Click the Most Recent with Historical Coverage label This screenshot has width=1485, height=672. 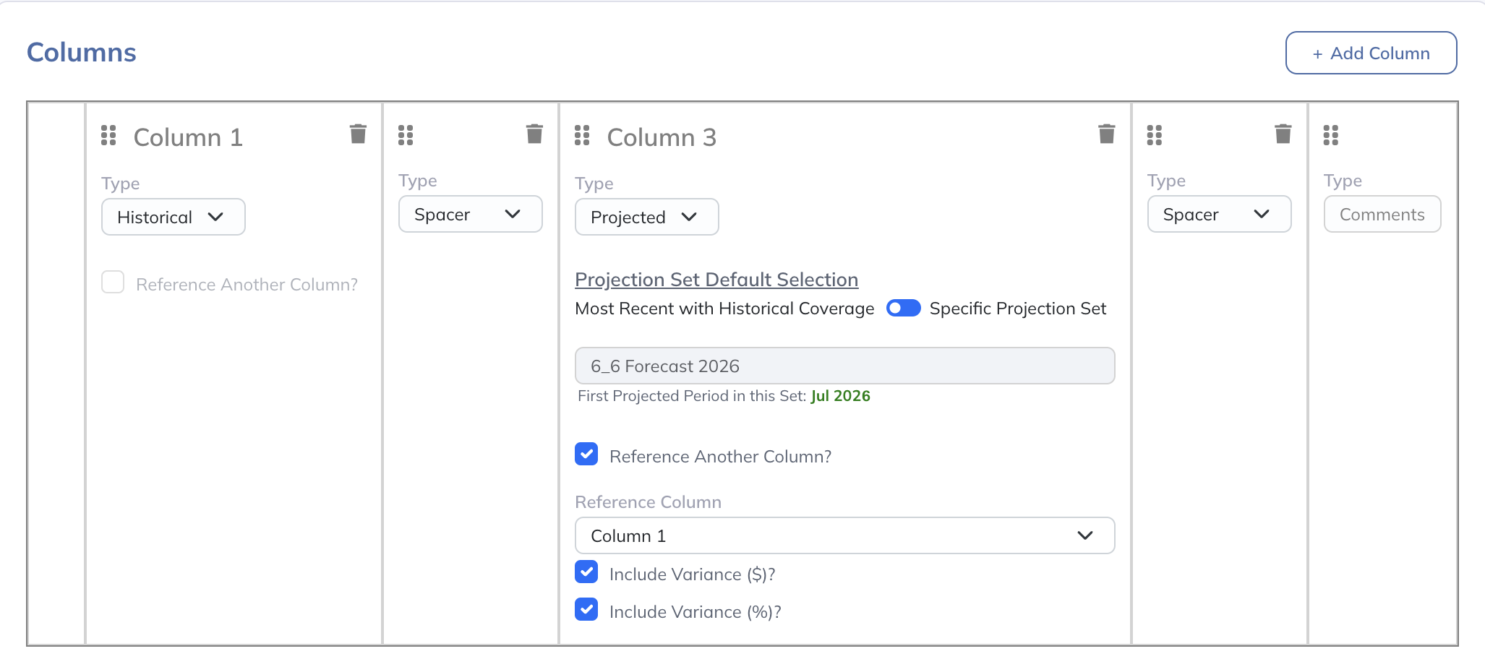coord(724,309)
